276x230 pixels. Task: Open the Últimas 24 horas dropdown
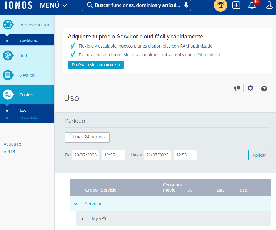click(87, 137)
